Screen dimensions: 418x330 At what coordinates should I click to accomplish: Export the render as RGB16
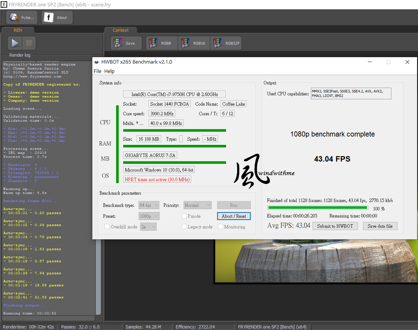coord(194,43)
